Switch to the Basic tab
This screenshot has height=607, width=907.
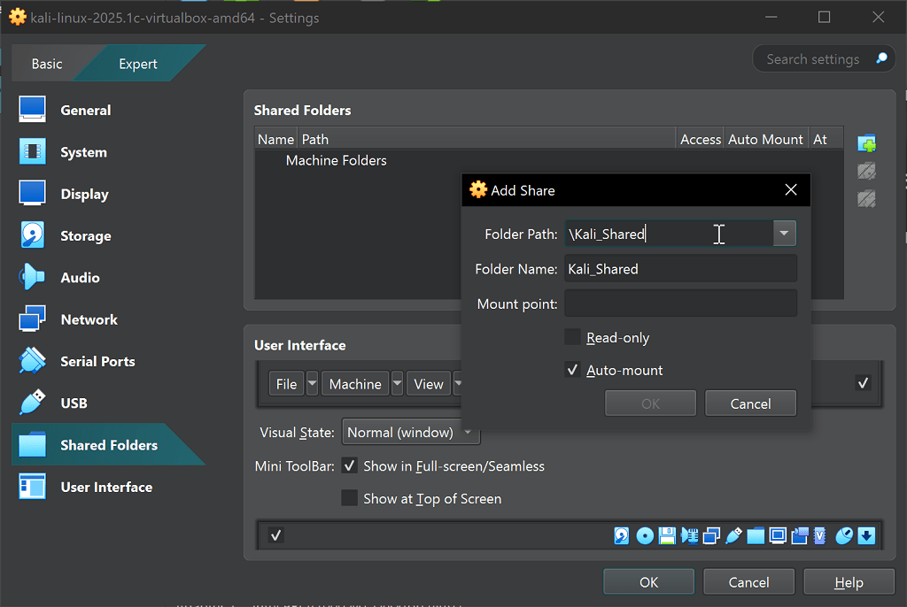[x=47, y=64]
